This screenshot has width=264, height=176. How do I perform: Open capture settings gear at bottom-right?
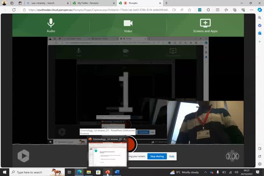[x=232, y=156]
